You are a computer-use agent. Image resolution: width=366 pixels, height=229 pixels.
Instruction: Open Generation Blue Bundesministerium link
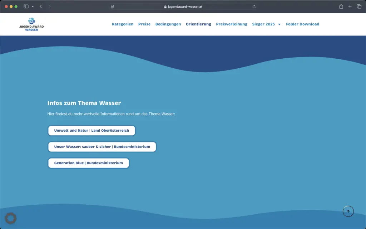tap(88, 163)
